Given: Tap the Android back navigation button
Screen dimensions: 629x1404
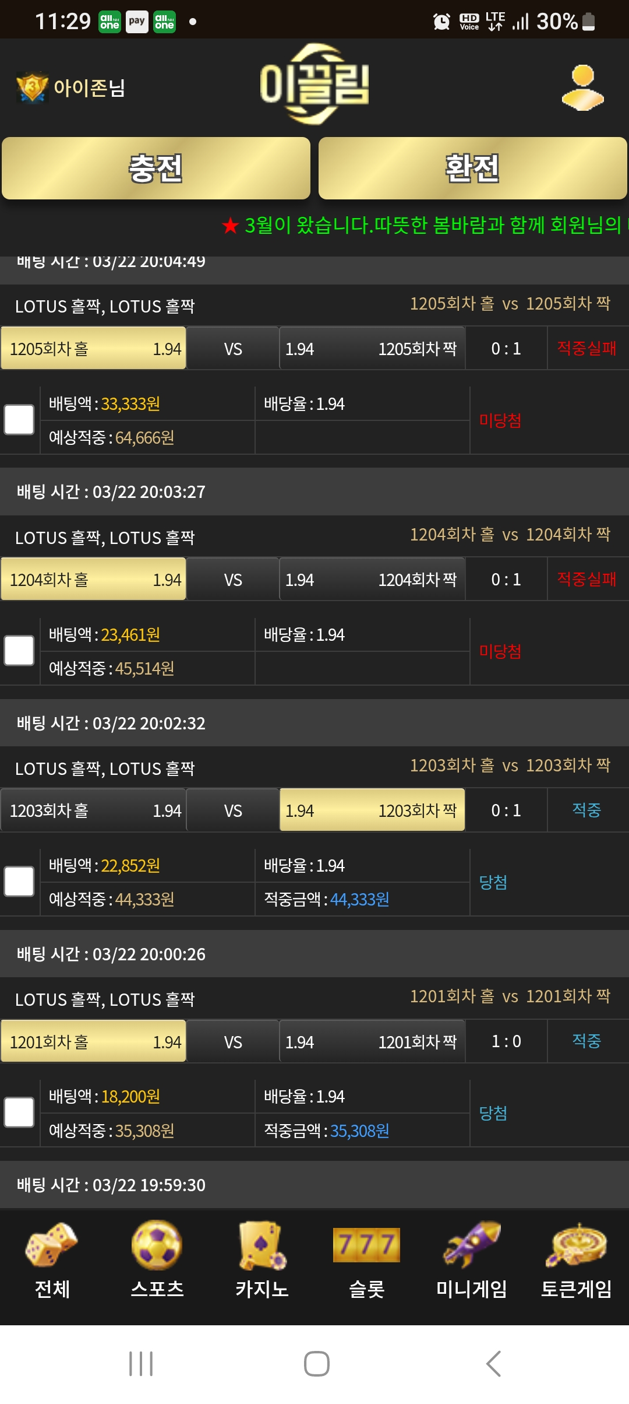Looking at the screenshot, I should pos(493,1364).
